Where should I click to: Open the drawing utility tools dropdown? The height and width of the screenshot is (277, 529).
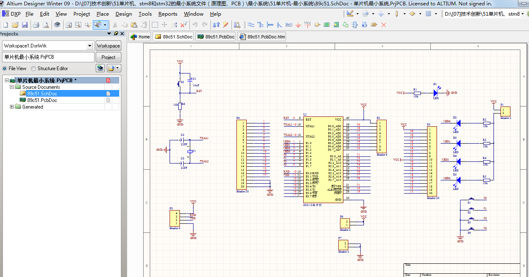click(357, 14)
